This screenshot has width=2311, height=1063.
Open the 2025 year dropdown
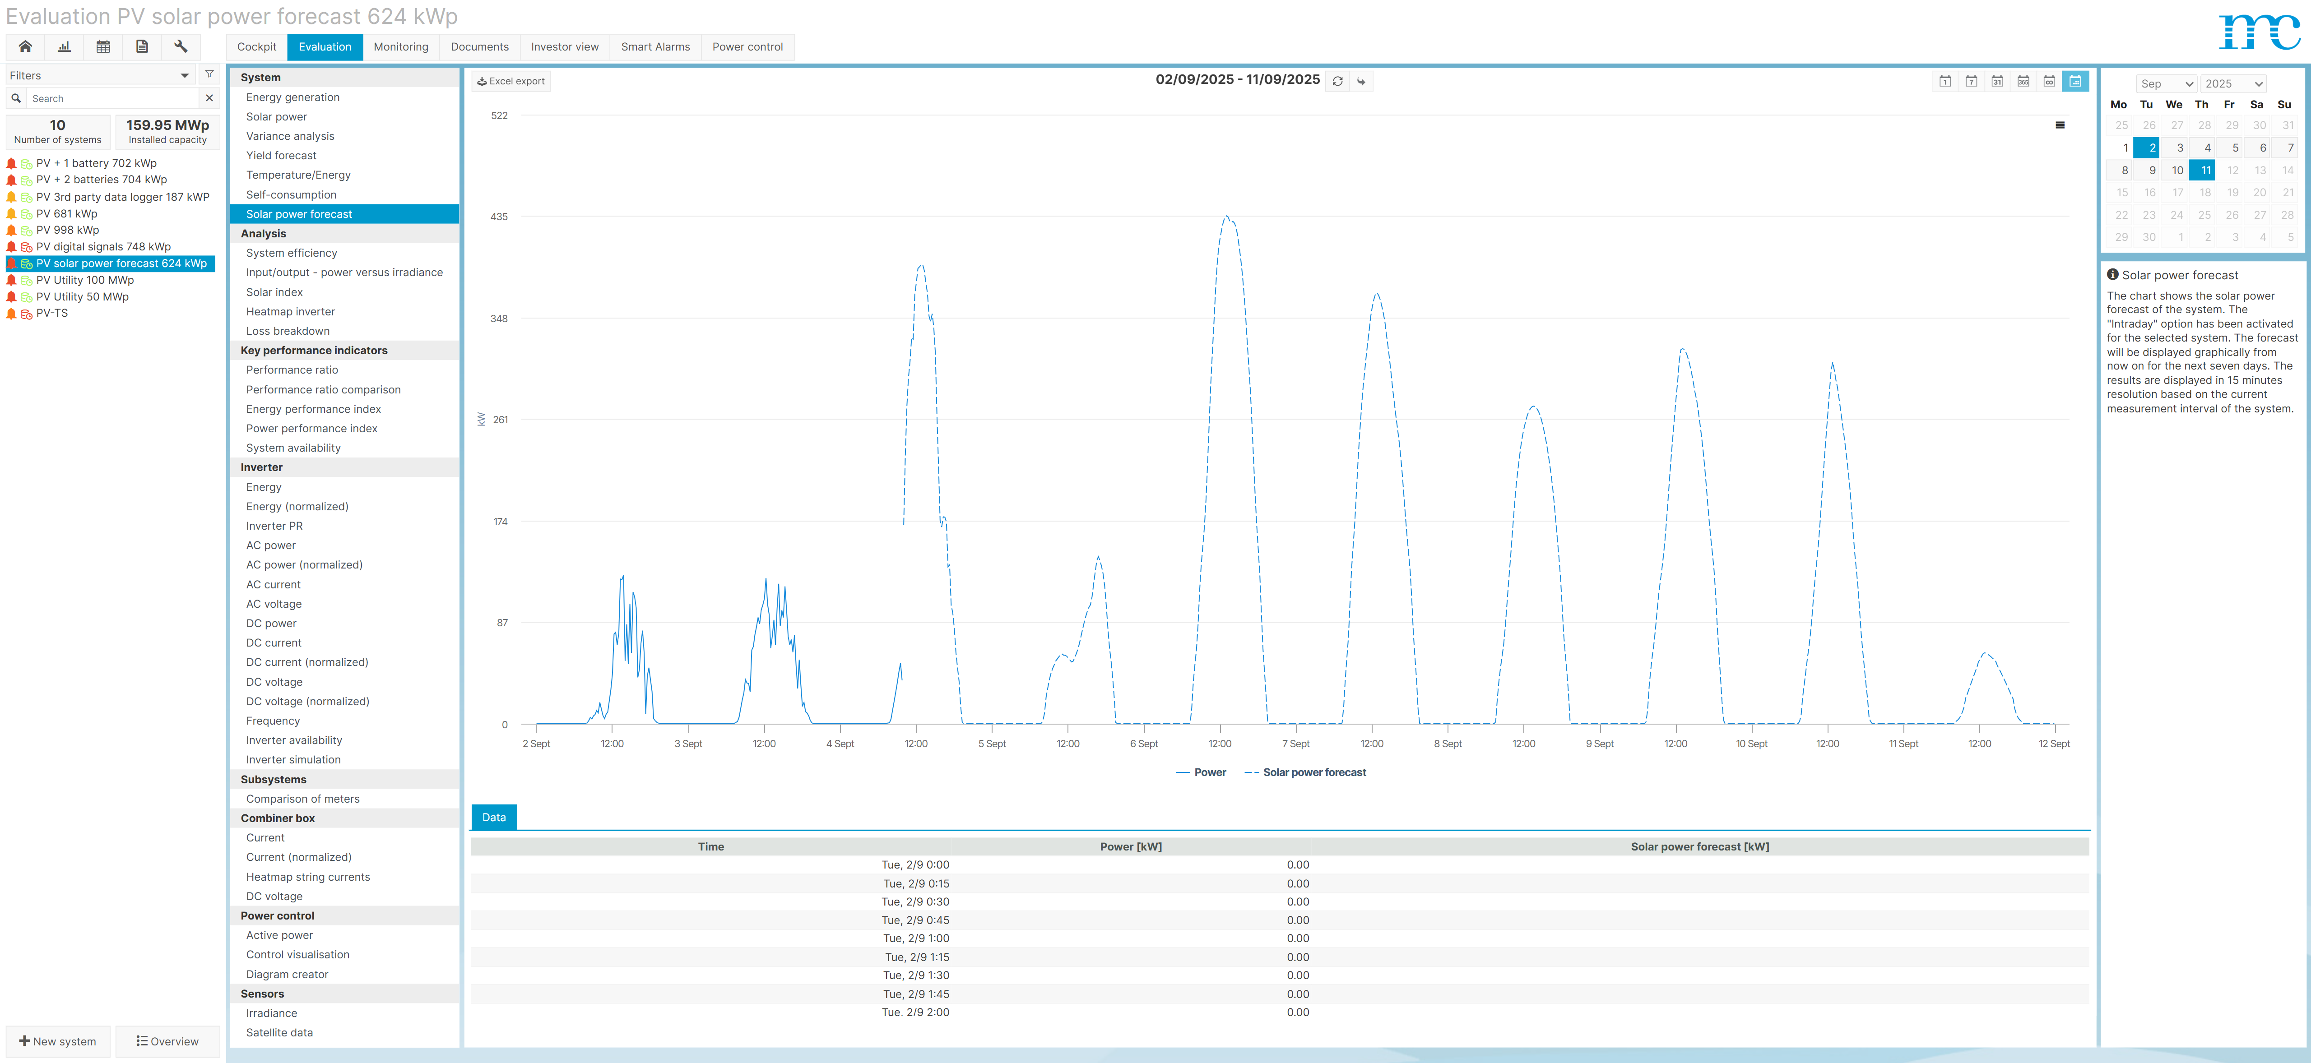pos(2233,83)
